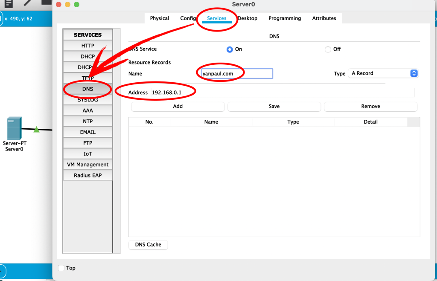Click the Name column header
This screenshot has height=281, width=437.
click(x=211, y=122)
